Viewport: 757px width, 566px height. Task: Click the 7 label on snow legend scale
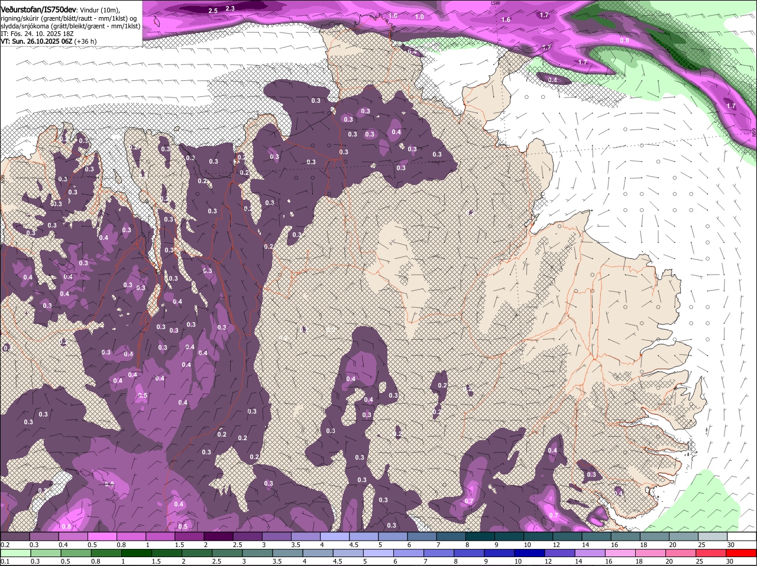coord(438,545)
